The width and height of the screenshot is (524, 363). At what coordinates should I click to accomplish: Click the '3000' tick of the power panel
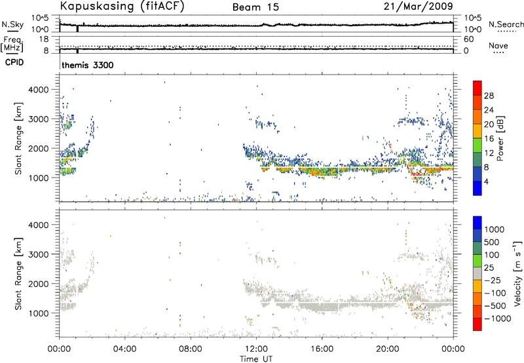40,119
